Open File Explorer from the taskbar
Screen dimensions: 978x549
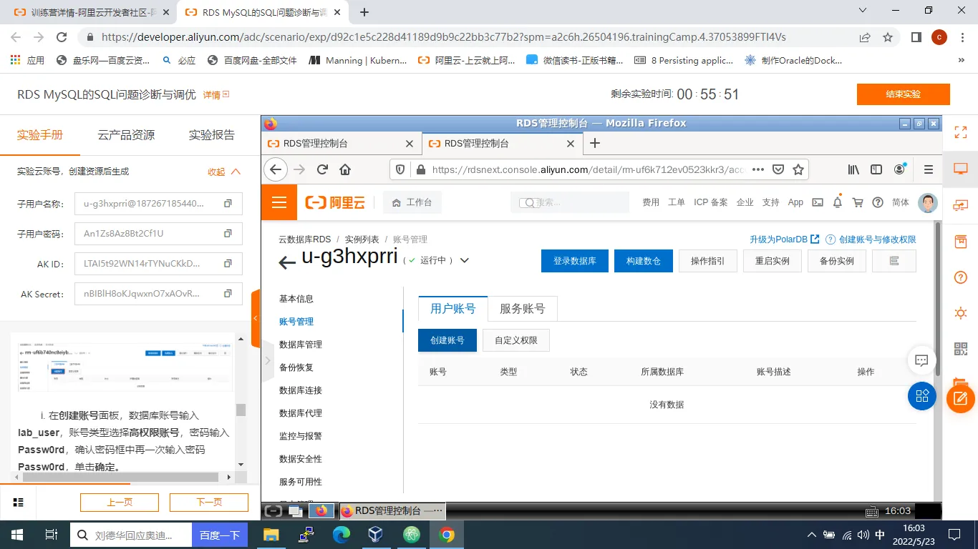click(x=271, y=534)
